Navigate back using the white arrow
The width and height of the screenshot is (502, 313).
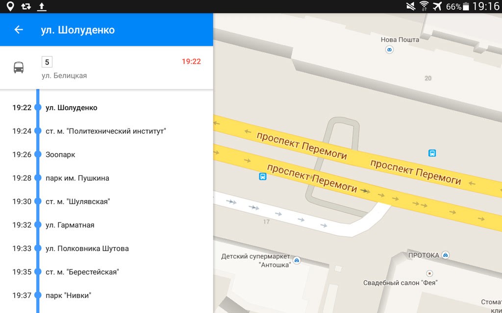18,29
